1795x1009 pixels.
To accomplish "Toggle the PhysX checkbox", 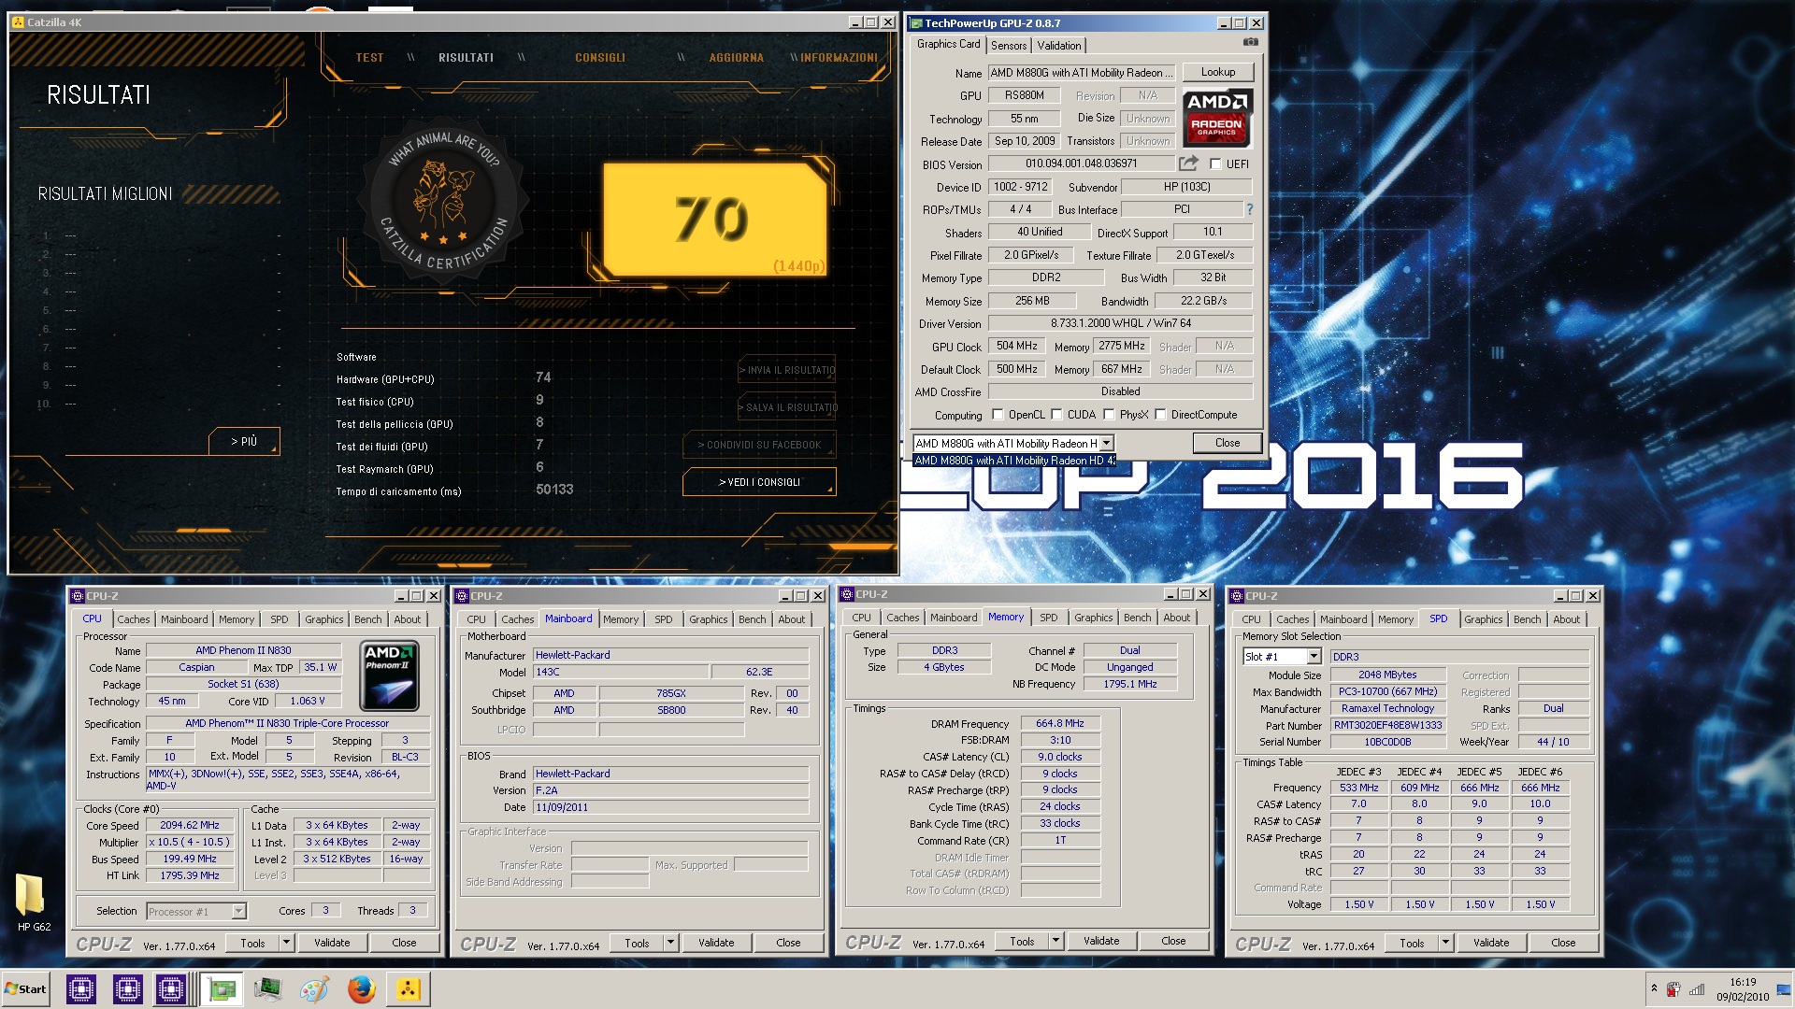I will (1109, 415).
